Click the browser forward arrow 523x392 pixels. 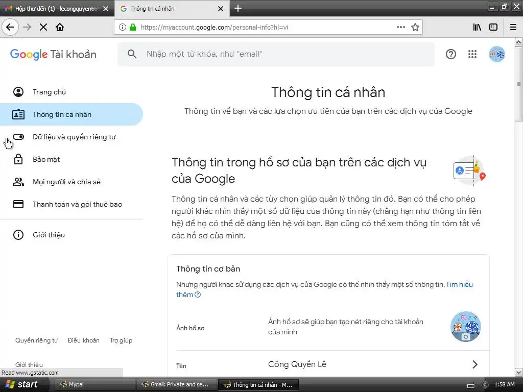(27, 27)
